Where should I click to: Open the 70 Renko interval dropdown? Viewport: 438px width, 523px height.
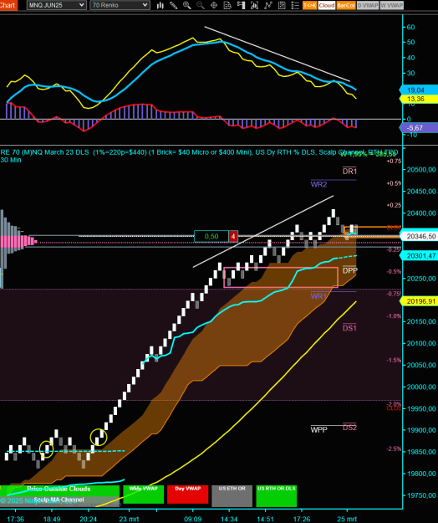pyautogui.click(x=120, y=5)
